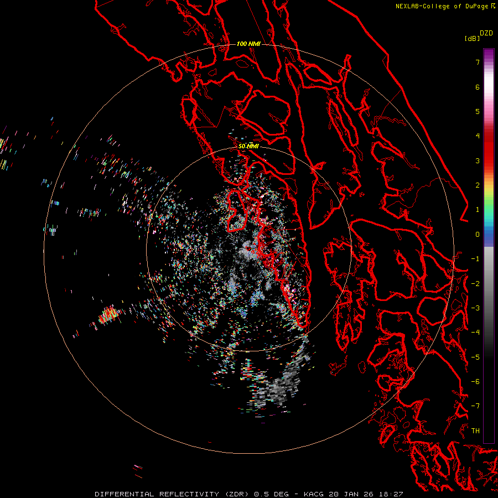The image size is (498, 498).
Task: Click scale value 0 on legend
Action: click(478, 235)
